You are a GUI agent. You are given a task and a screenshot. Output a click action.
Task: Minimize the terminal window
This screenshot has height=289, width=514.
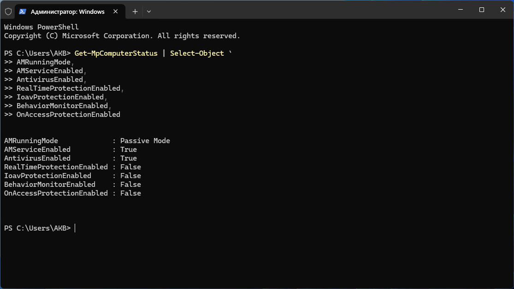(x=461, y=10)
